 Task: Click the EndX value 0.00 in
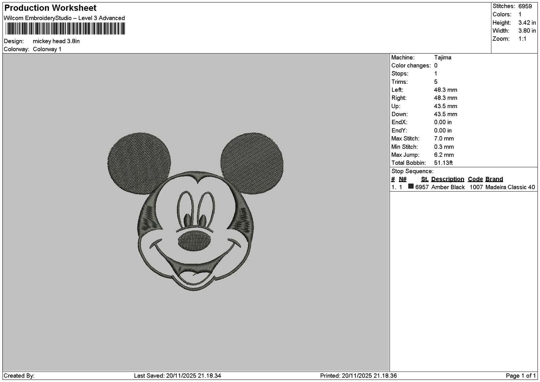coord(443,122)
